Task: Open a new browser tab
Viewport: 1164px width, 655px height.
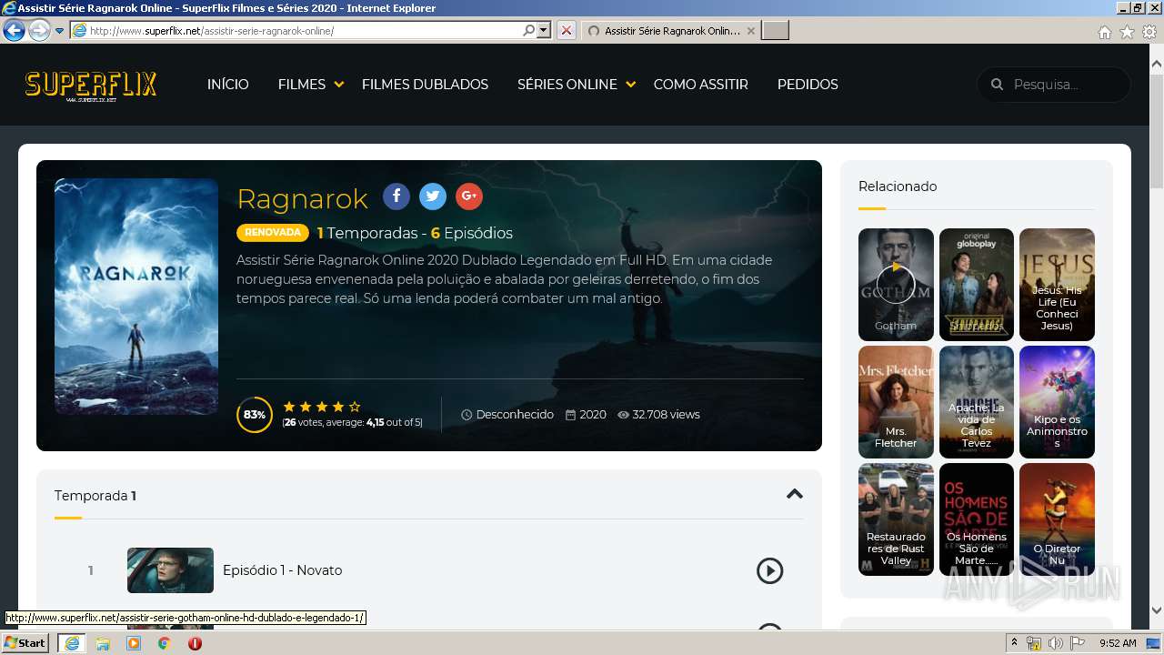Action: coord(775,31)
